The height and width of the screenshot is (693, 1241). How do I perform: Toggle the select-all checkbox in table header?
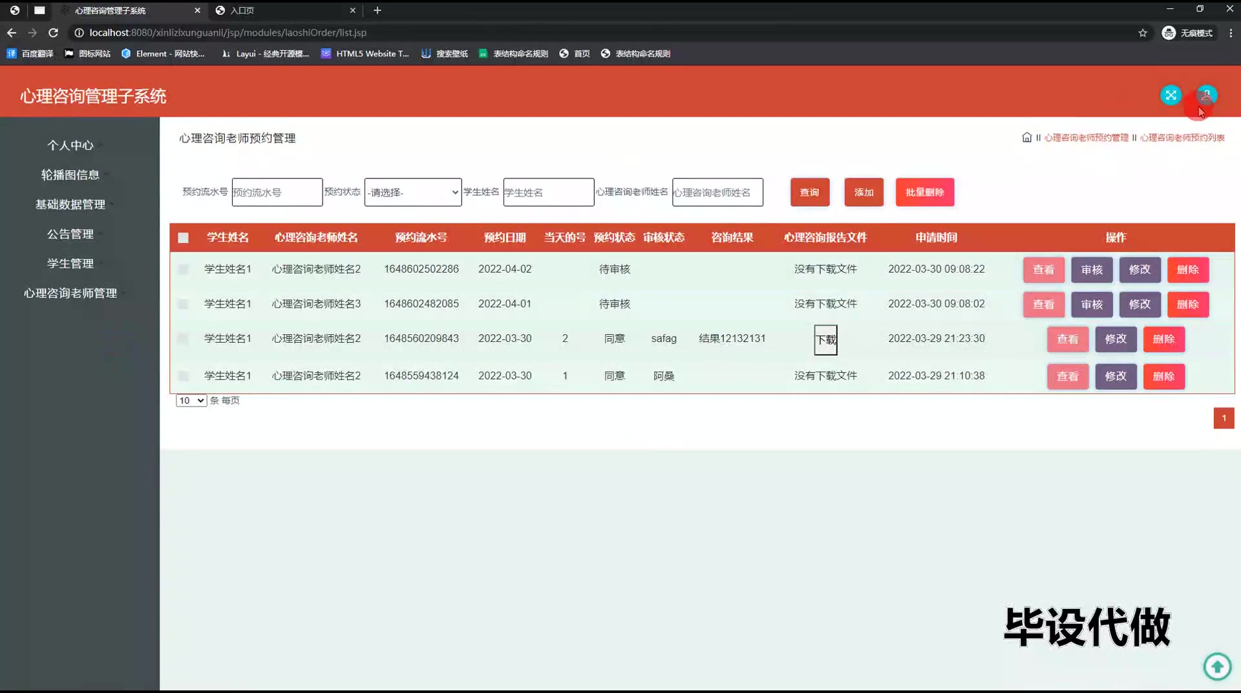pos(184,238)
